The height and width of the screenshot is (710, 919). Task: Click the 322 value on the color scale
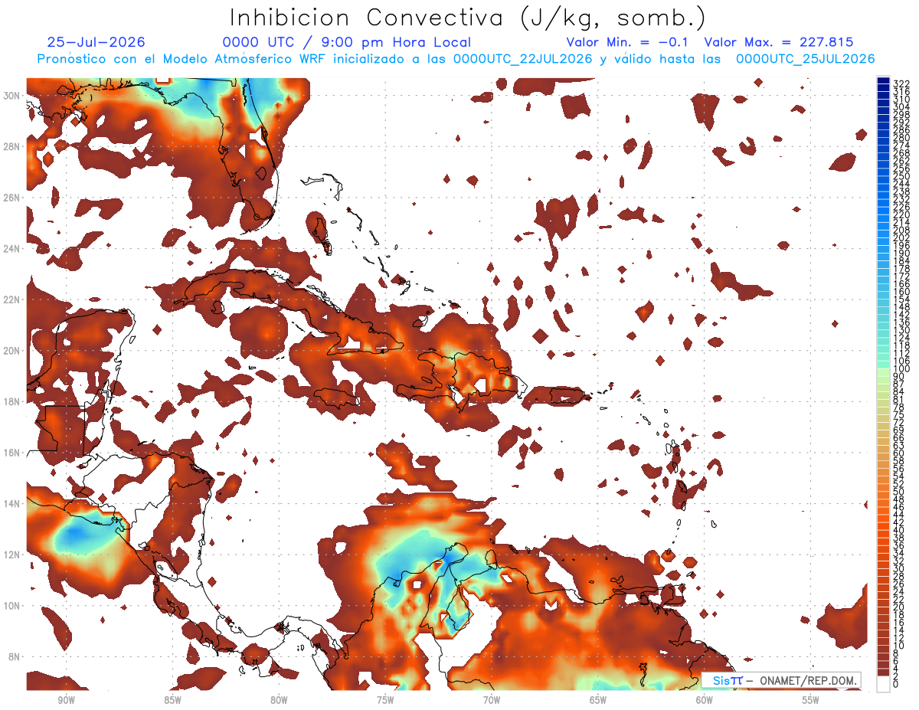point(901,84)
